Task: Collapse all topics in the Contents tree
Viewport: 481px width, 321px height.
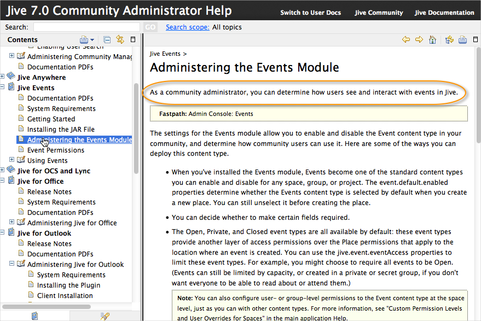Action: [x=107, y=39]
